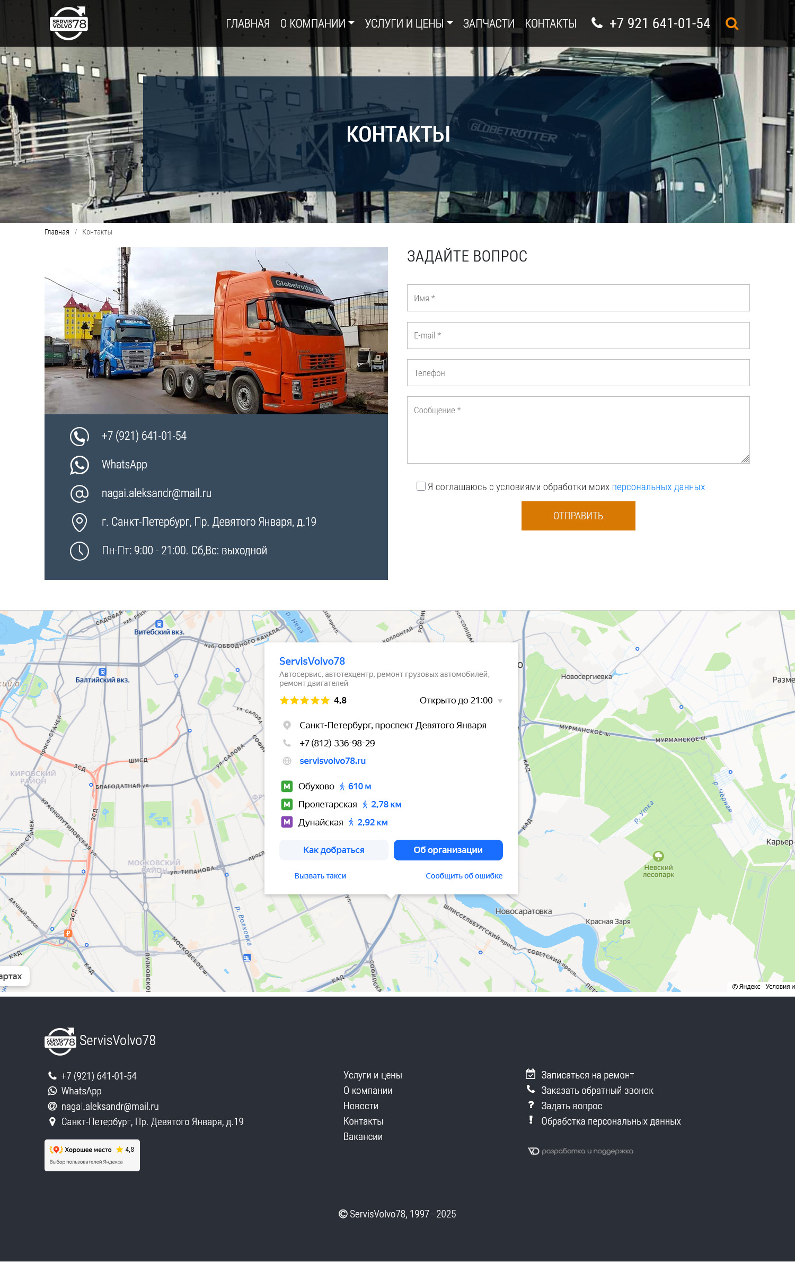Click the Как добраться button
The image size is (795, 1262).
(x=334, y=850)
